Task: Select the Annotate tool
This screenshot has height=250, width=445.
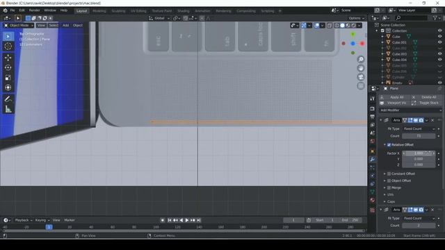Action: pyautogui.click(x=8, y=99)
